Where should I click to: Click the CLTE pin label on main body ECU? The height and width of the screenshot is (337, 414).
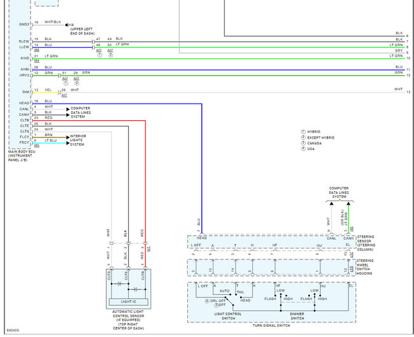tap(25, 126)
